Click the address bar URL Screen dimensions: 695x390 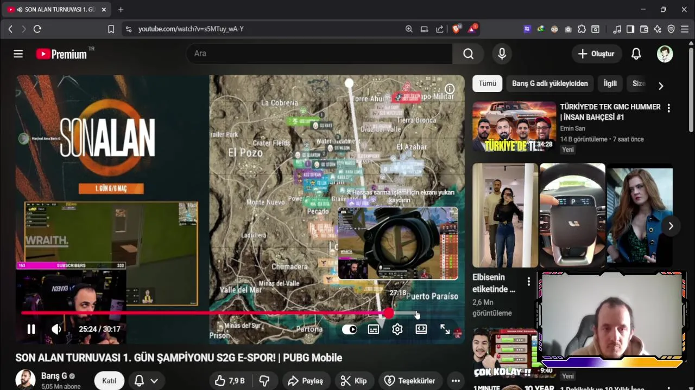click(191, 29)
